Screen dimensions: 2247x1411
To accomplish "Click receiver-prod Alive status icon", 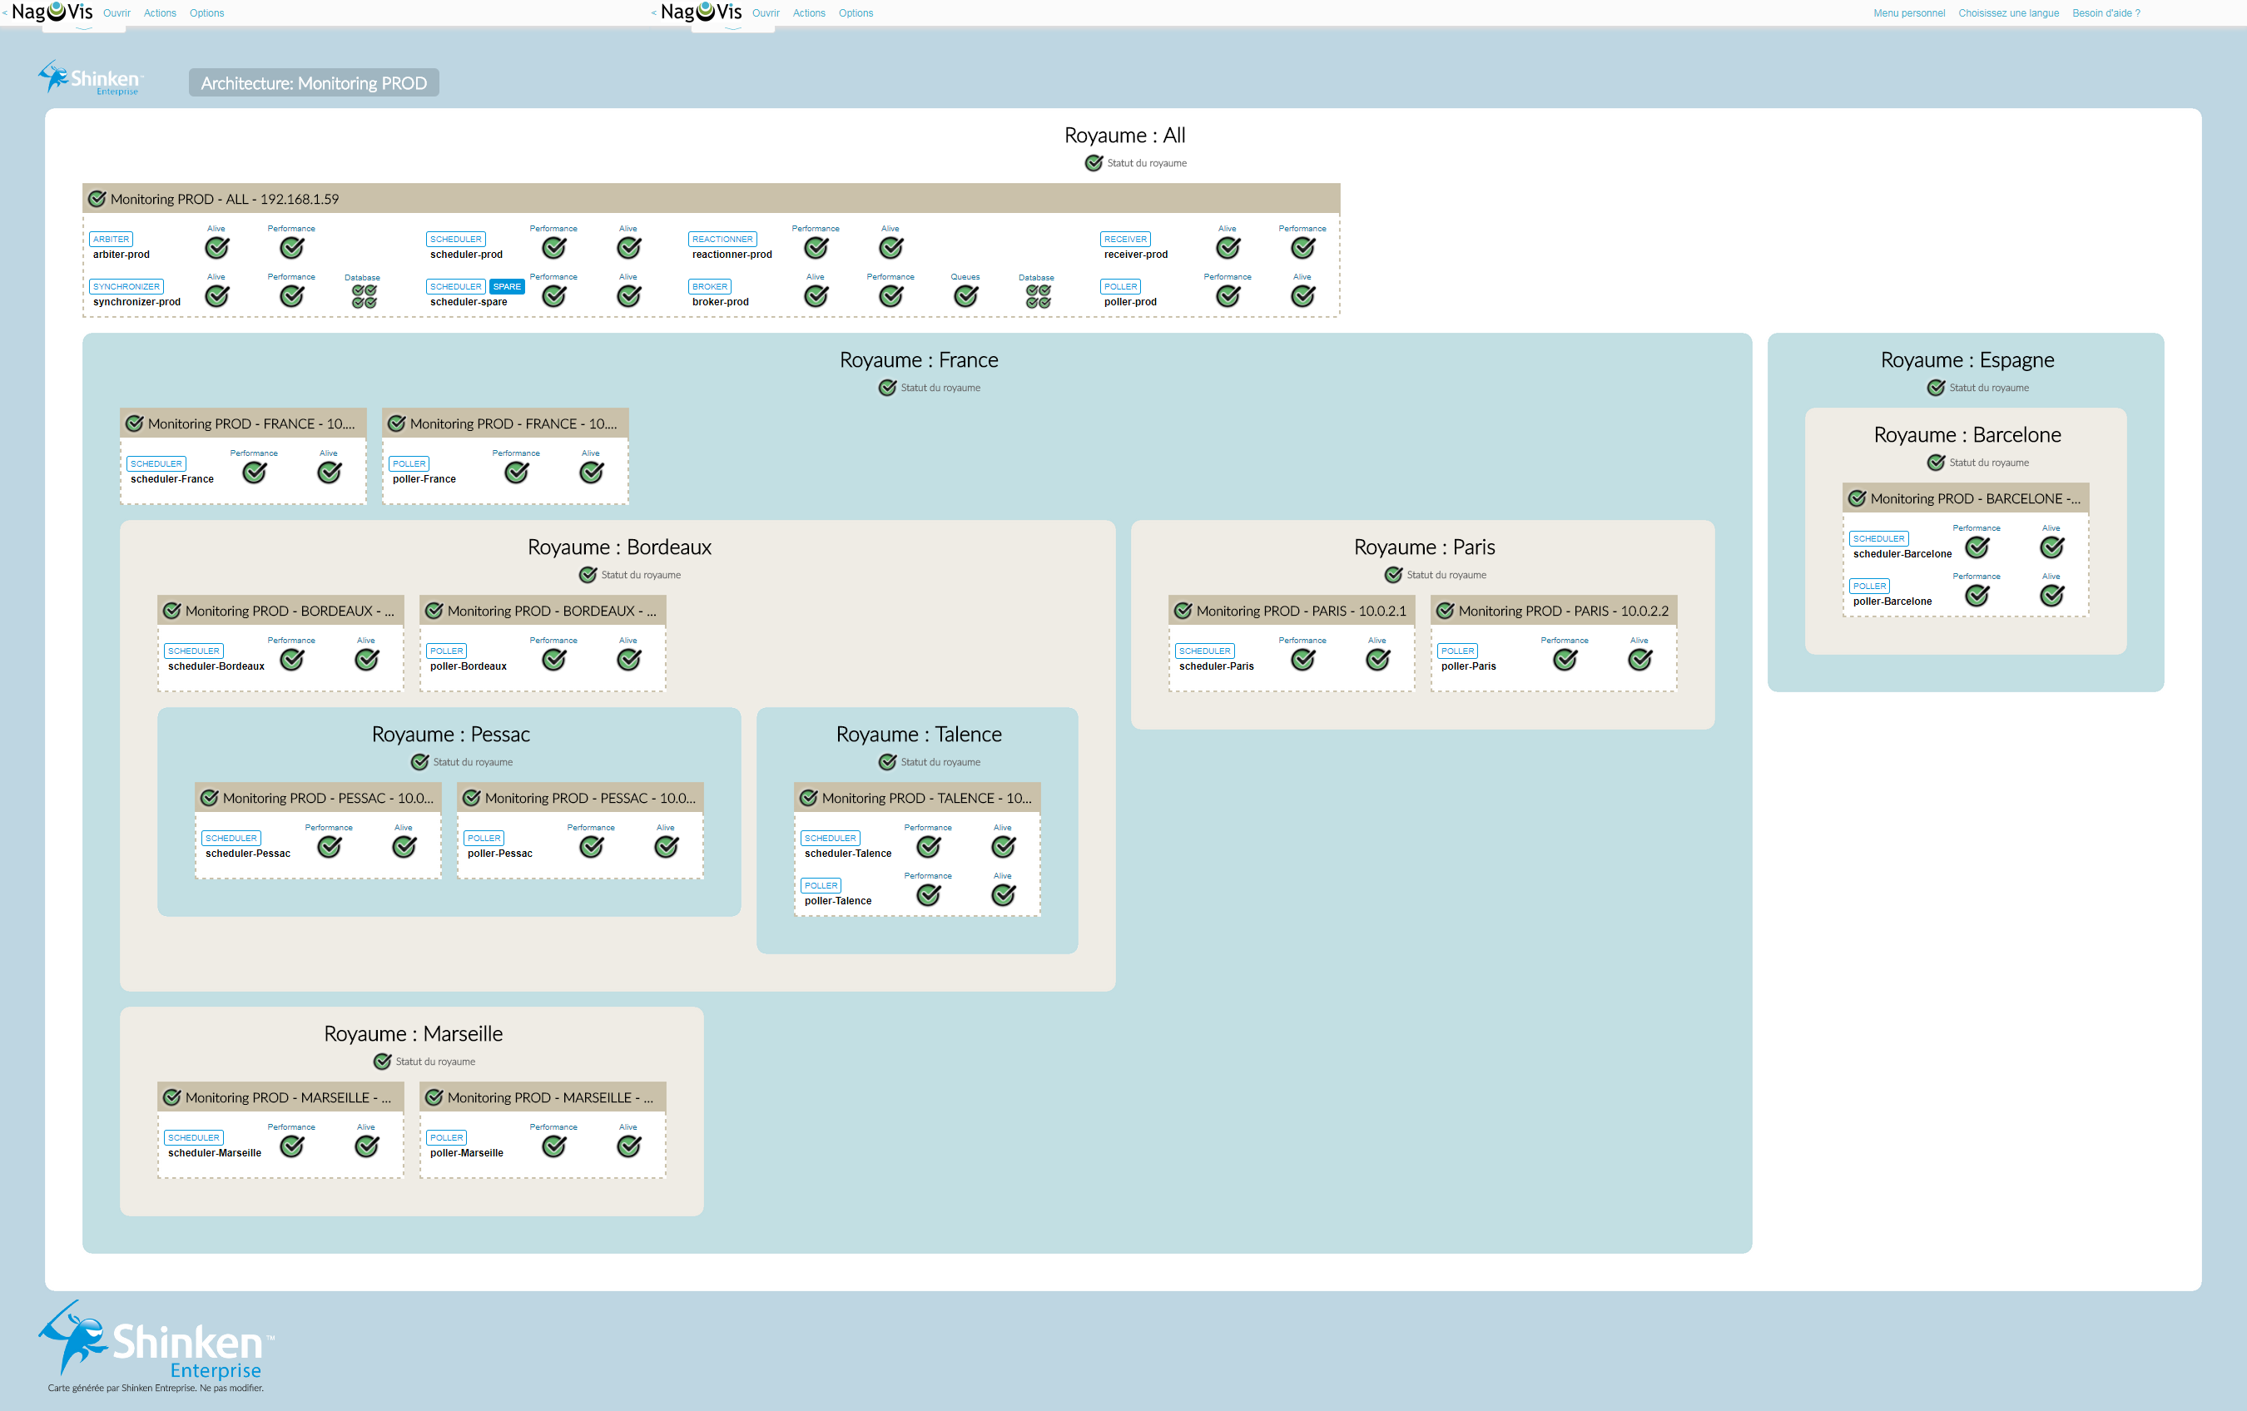I will tap(1228, 247).
